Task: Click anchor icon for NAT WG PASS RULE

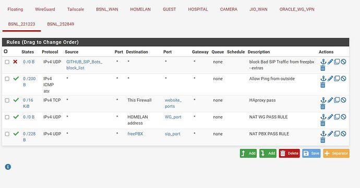Action: click(323, 117)
